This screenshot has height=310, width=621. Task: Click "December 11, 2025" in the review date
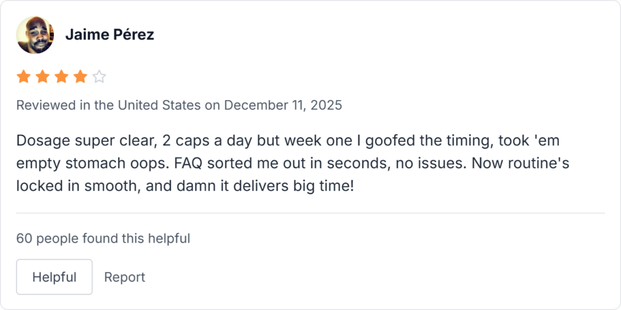(x=283, y=105)
